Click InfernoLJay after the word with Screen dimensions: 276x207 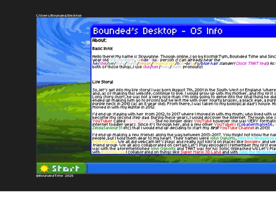point(113,152)
